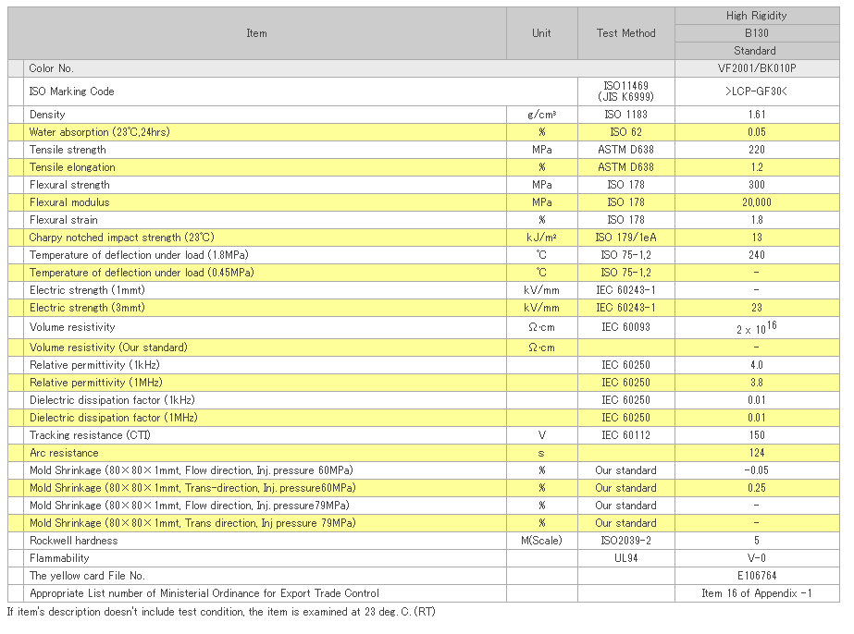Viewport: 854px width, 634px height.
Task: Click the >LCP-GF30< marking code value
Action: pyautogui.click(x=756, y=91)
